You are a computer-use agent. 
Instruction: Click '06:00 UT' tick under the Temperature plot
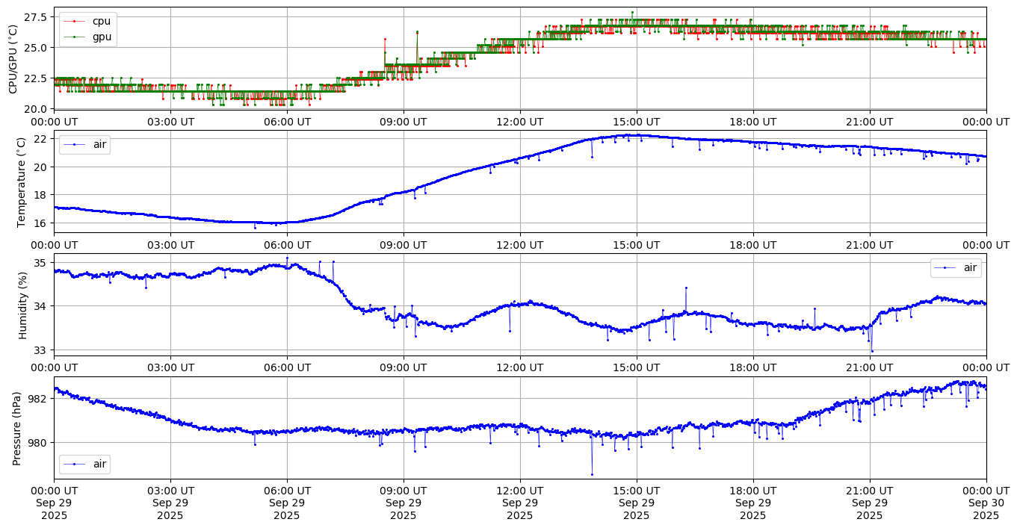(x=286, y=244)
